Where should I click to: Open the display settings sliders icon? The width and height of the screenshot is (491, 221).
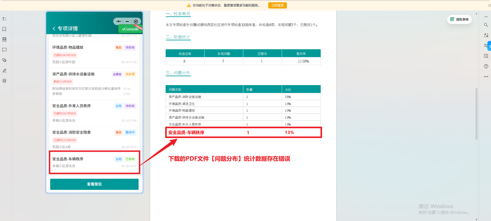tap(486, 46)
